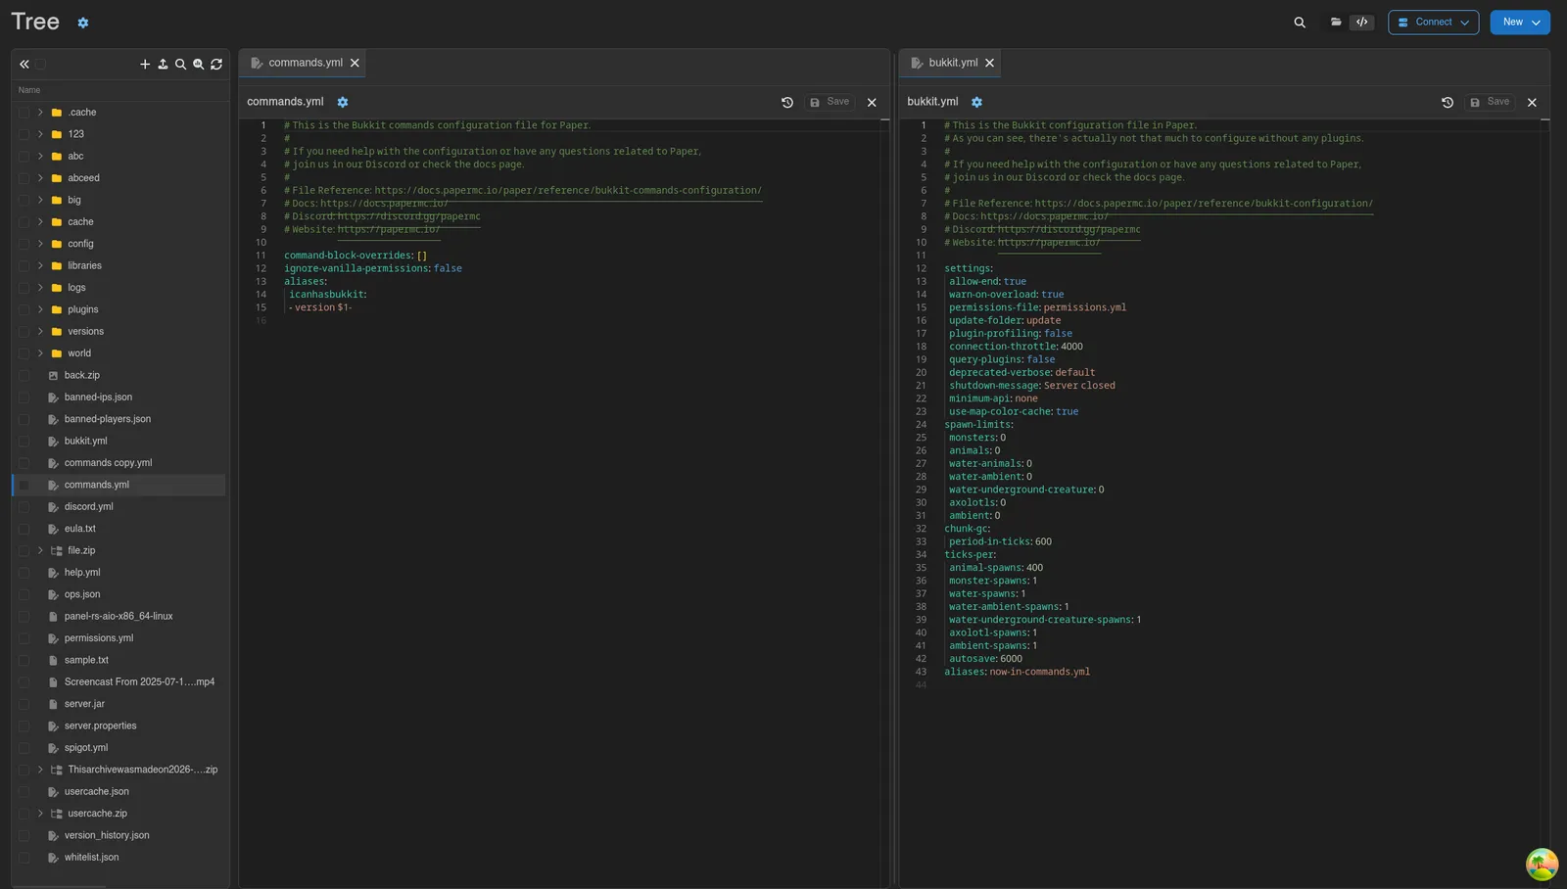The width and height of the screenshot is (1567, 889).
Task: View history of commands.yml
Action: (787, 102)
